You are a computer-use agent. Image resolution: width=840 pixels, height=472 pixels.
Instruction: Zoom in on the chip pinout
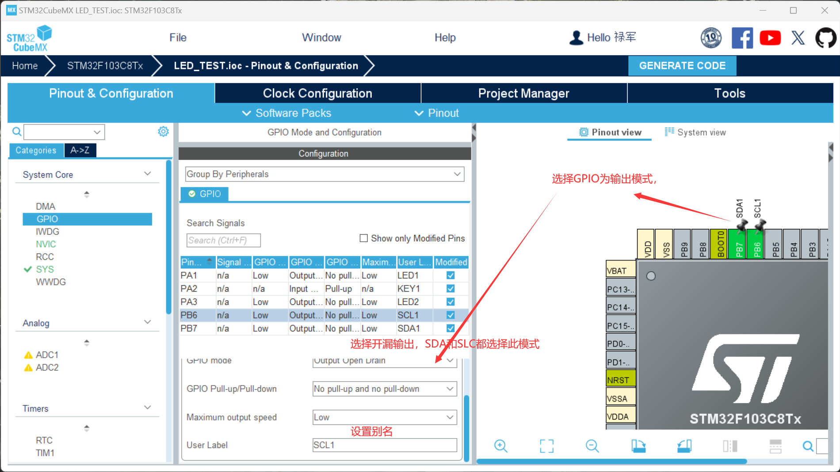click(x=500, y=446)
